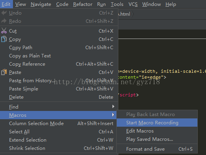The image size is (206, 155).
Task: Click Shrink Selection
Action: [x=59, y=148]
